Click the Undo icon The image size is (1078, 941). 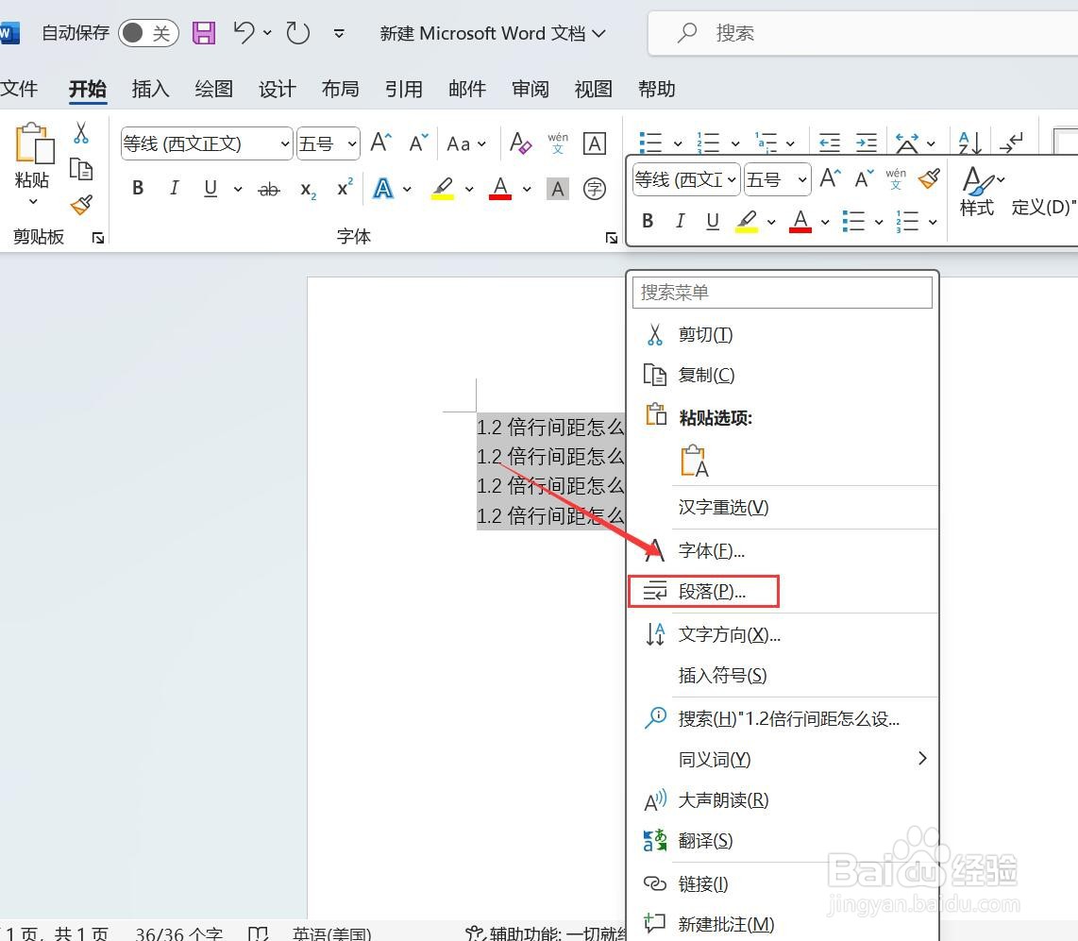coord(244,31)
